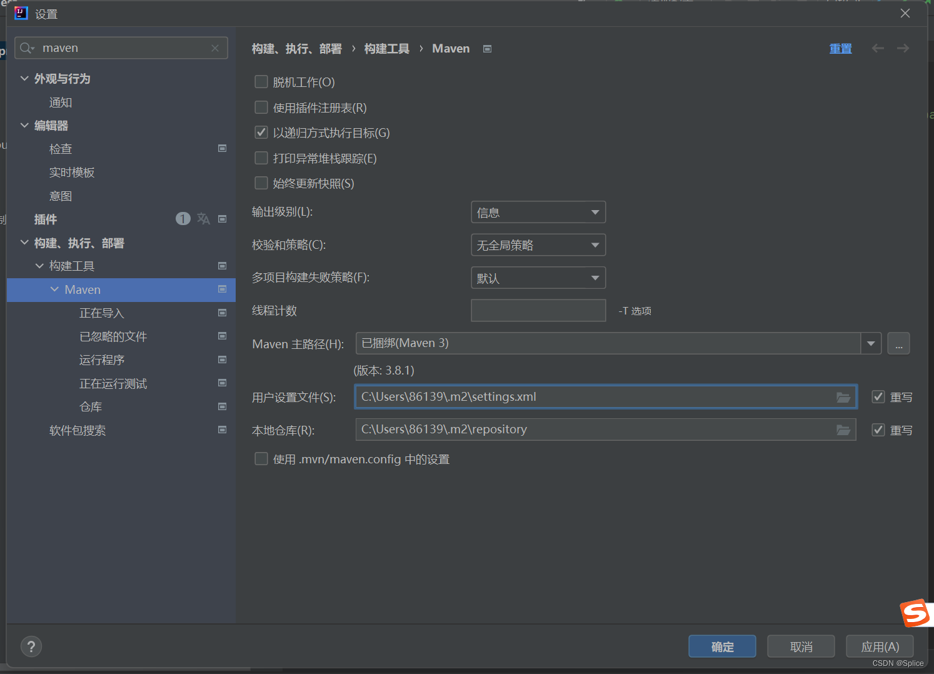This screenshot has height=674, width=934.
Task: Enable 脱机工作(O) checkbox
Action: click(x=261, y=82)
